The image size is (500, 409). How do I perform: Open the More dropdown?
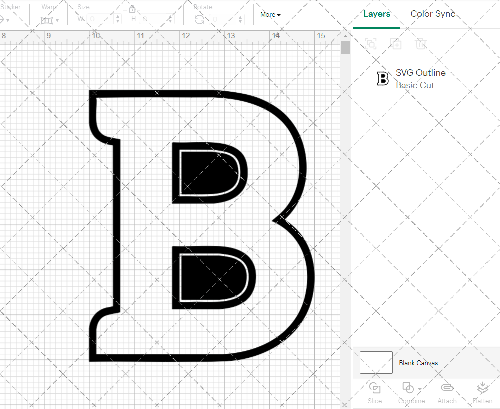(270, 15)
